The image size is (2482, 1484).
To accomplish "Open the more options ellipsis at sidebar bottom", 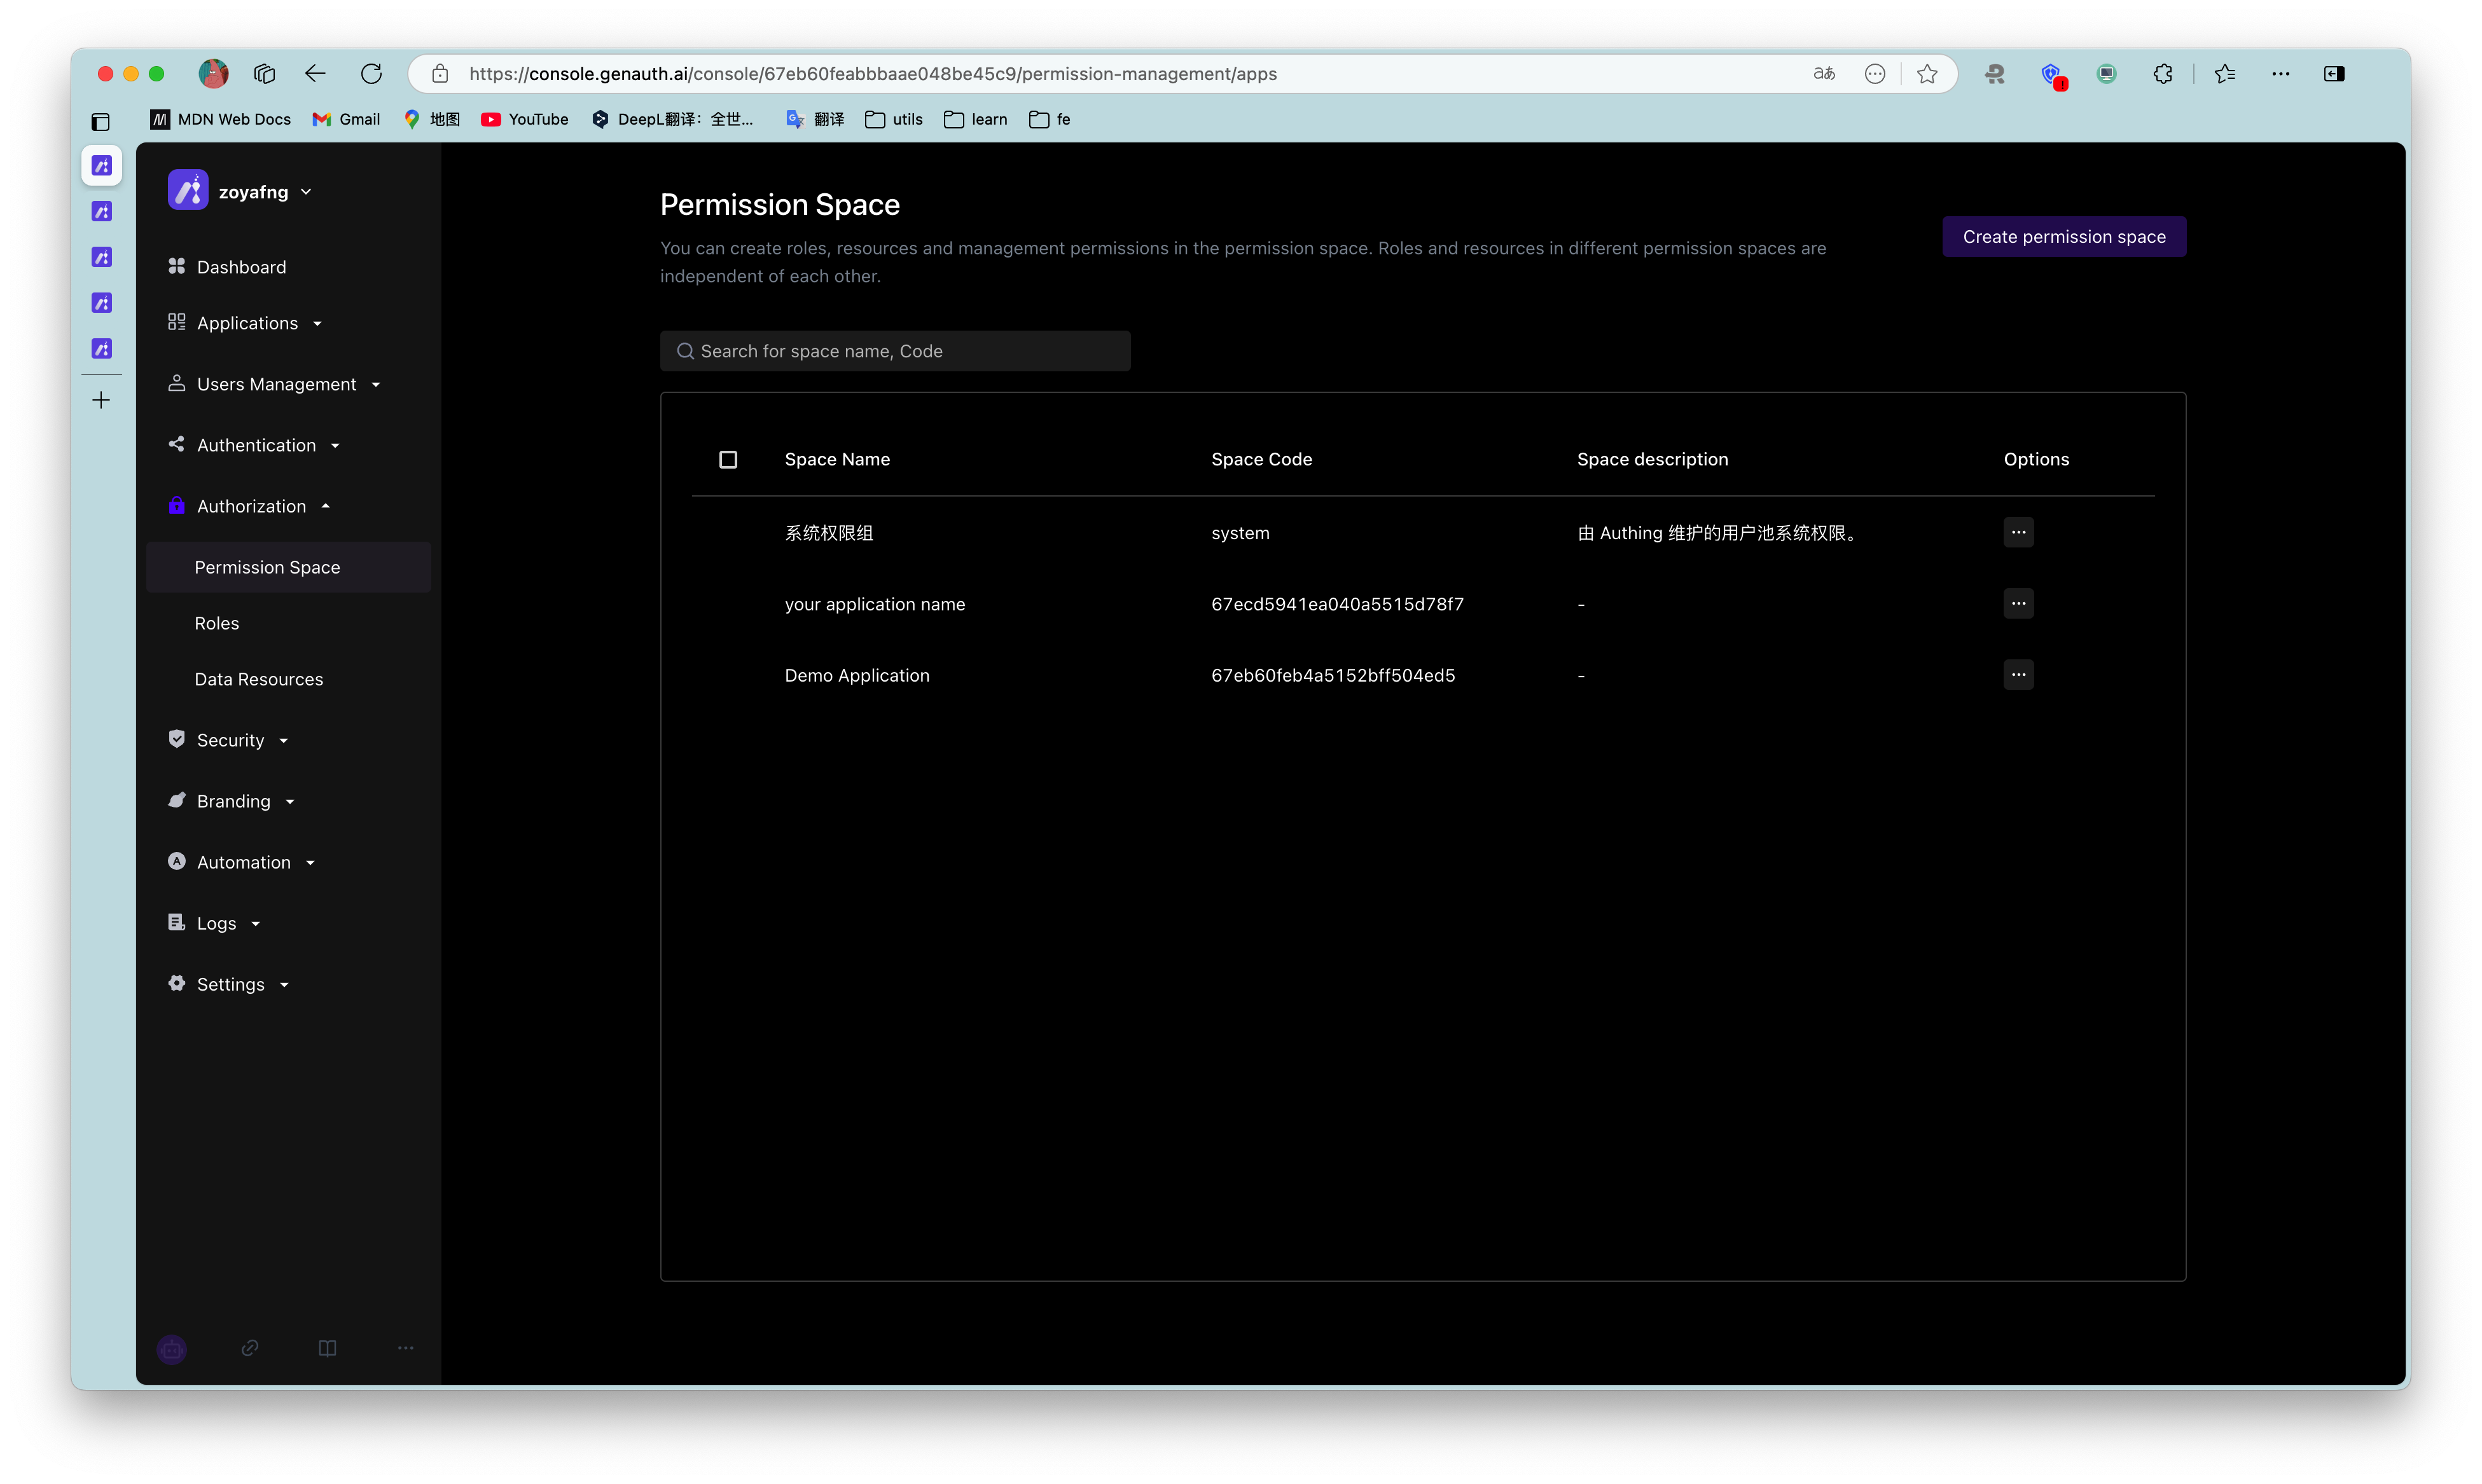I will [405, 1348].
